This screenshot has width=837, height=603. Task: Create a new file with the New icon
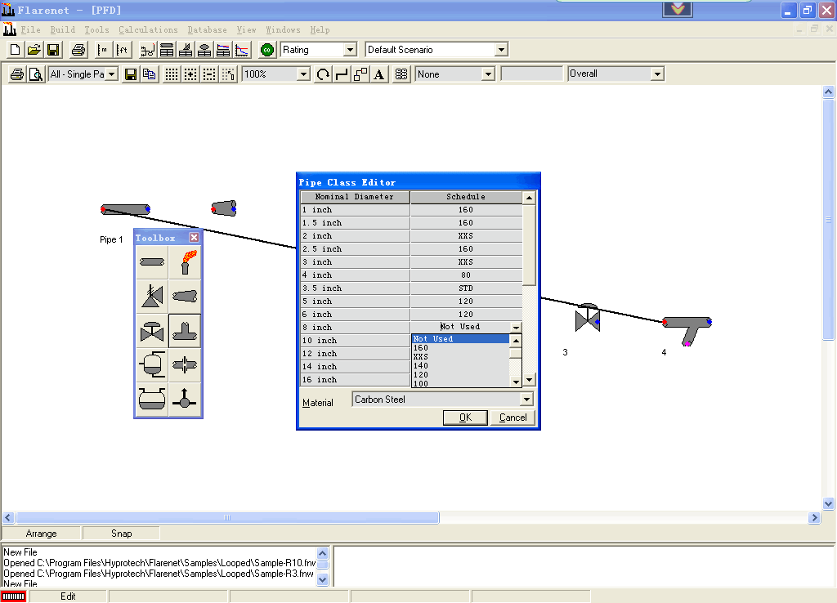coord(15,50)
